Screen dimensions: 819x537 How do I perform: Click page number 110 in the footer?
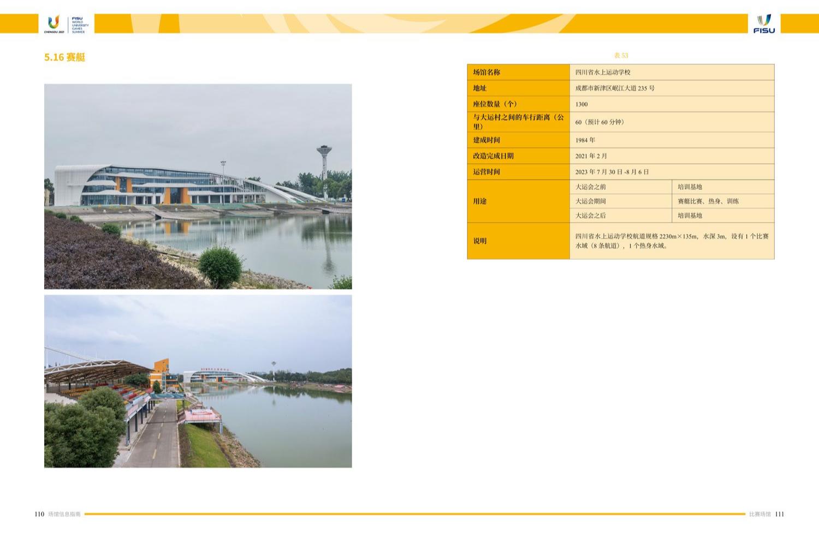(x=39, y=514)
